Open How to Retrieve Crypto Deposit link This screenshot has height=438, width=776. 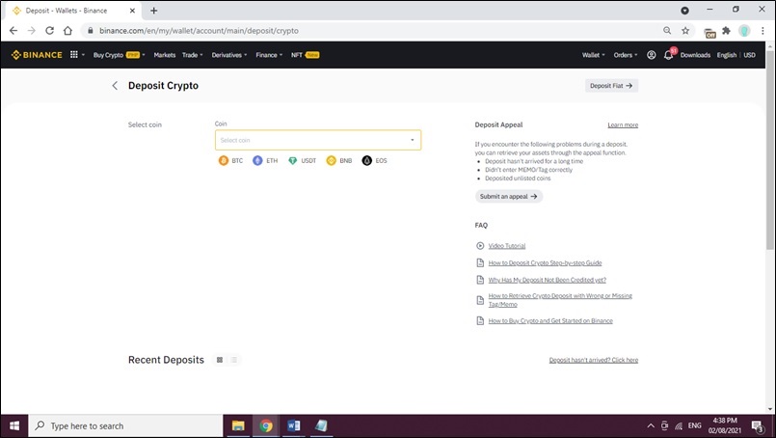click(x=560, y=300)
